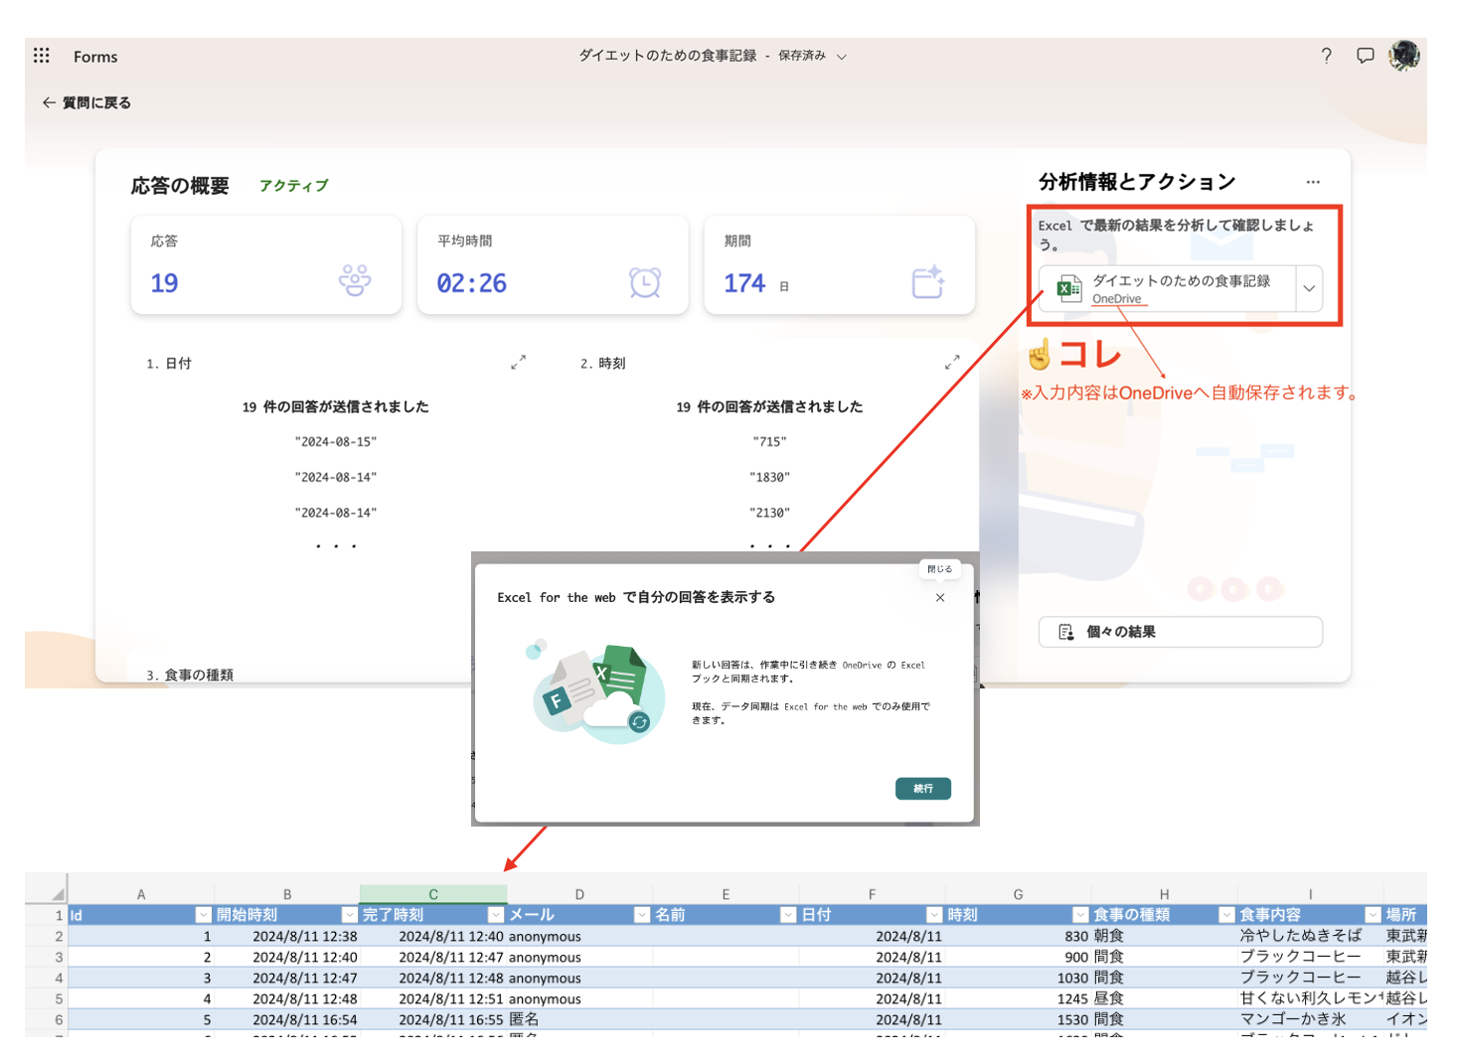Click the "2024-08-15" answer under 日付
Image resolution: width=1457 pixels, height=1063 pixels.
[x=336, y=442]
